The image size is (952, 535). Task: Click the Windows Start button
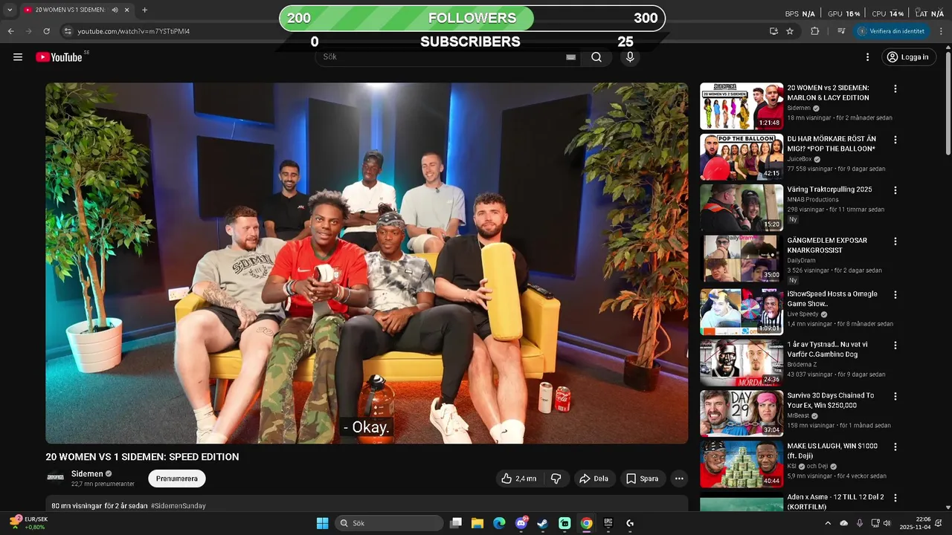coord(322,523)
